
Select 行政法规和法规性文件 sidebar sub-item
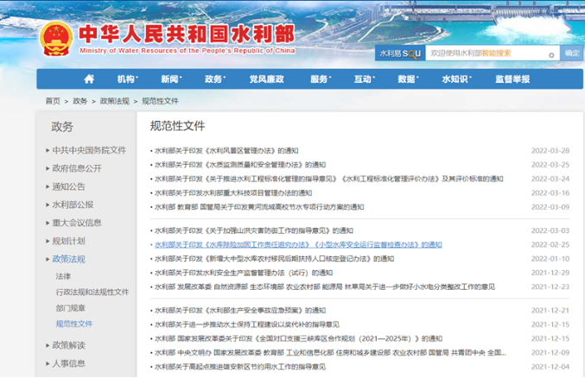[x=92, y=293]
